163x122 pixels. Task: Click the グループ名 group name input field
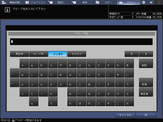(x=81, y=42)
